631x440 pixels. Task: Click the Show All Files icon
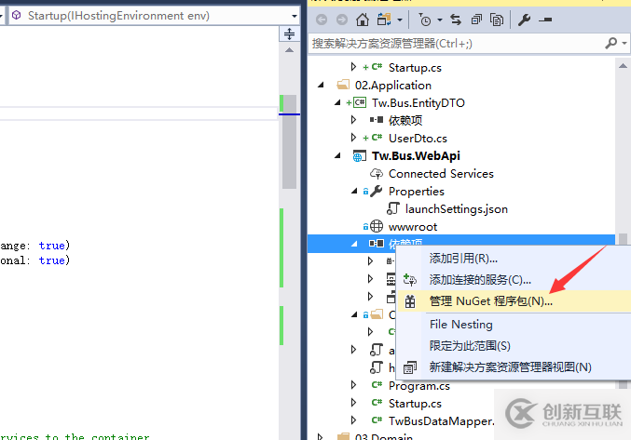pyautogui.click(x=497, y=20)
